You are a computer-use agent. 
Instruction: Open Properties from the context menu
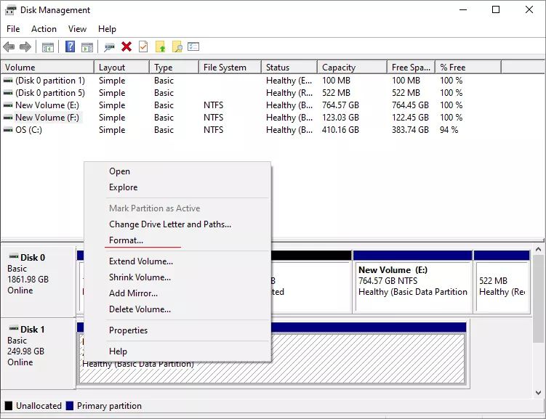pos(177,330)
